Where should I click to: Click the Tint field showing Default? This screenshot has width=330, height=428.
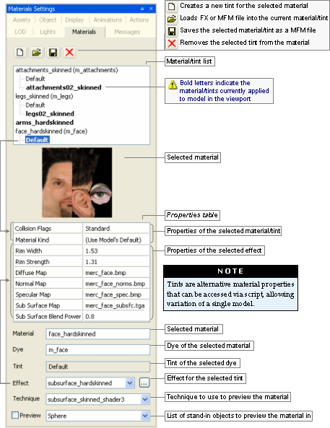tap(98, 367)
